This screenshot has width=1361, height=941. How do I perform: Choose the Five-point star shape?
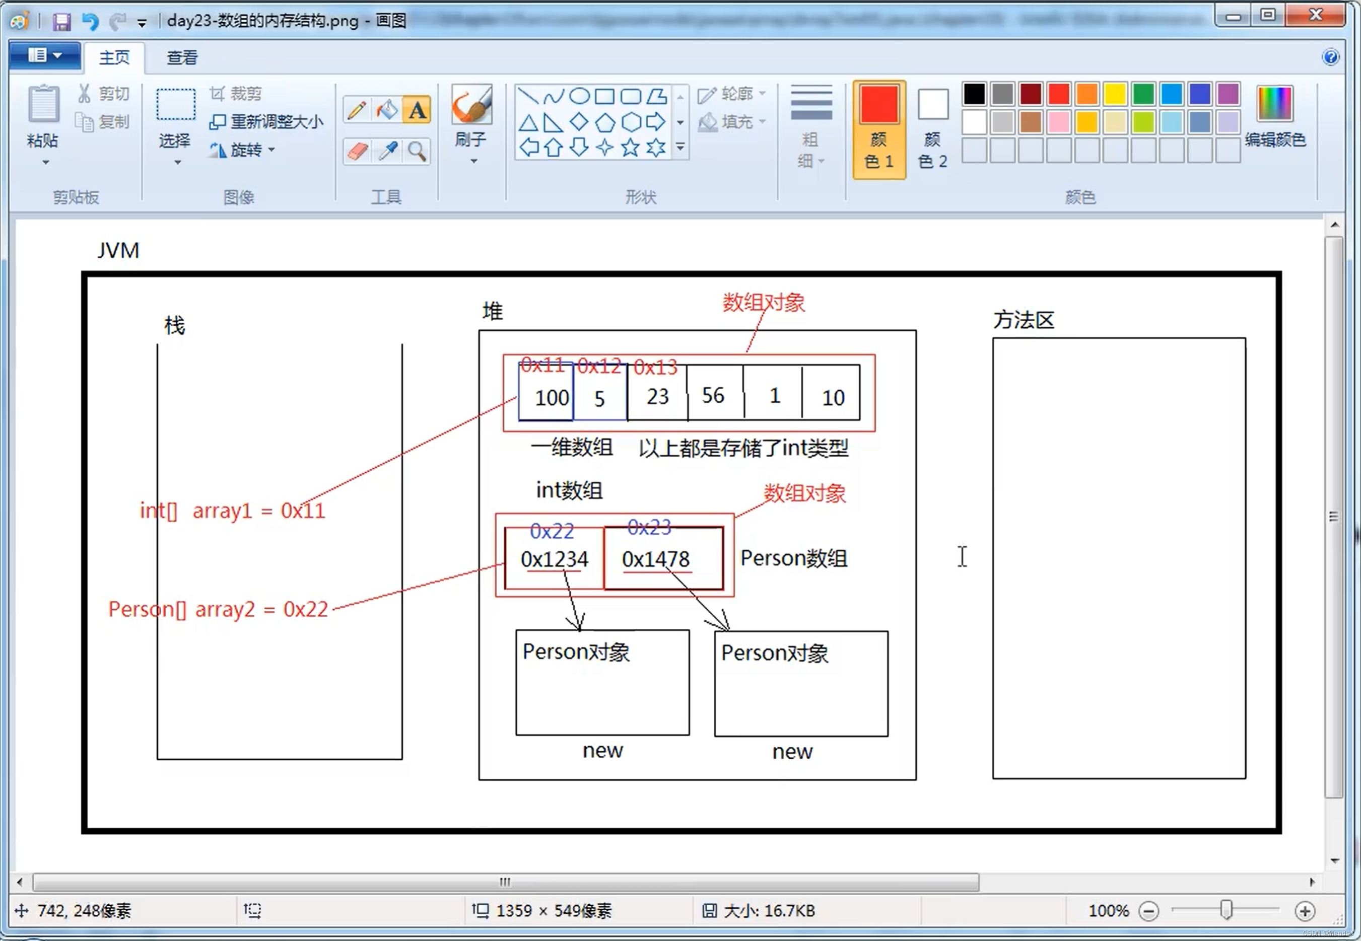630,148
